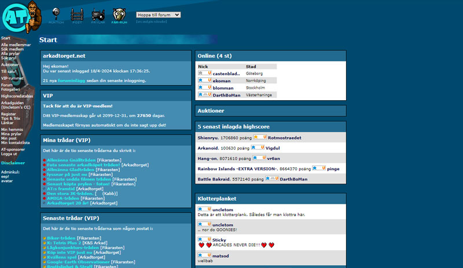Click the red bullet beside Allmänna Gnällträden

coord(45,159)
